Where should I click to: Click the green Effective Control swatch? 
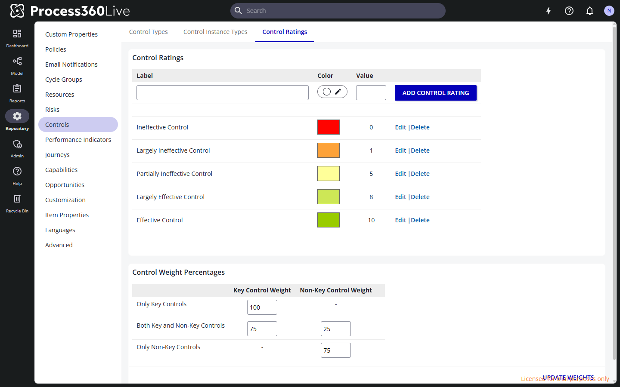329,220
